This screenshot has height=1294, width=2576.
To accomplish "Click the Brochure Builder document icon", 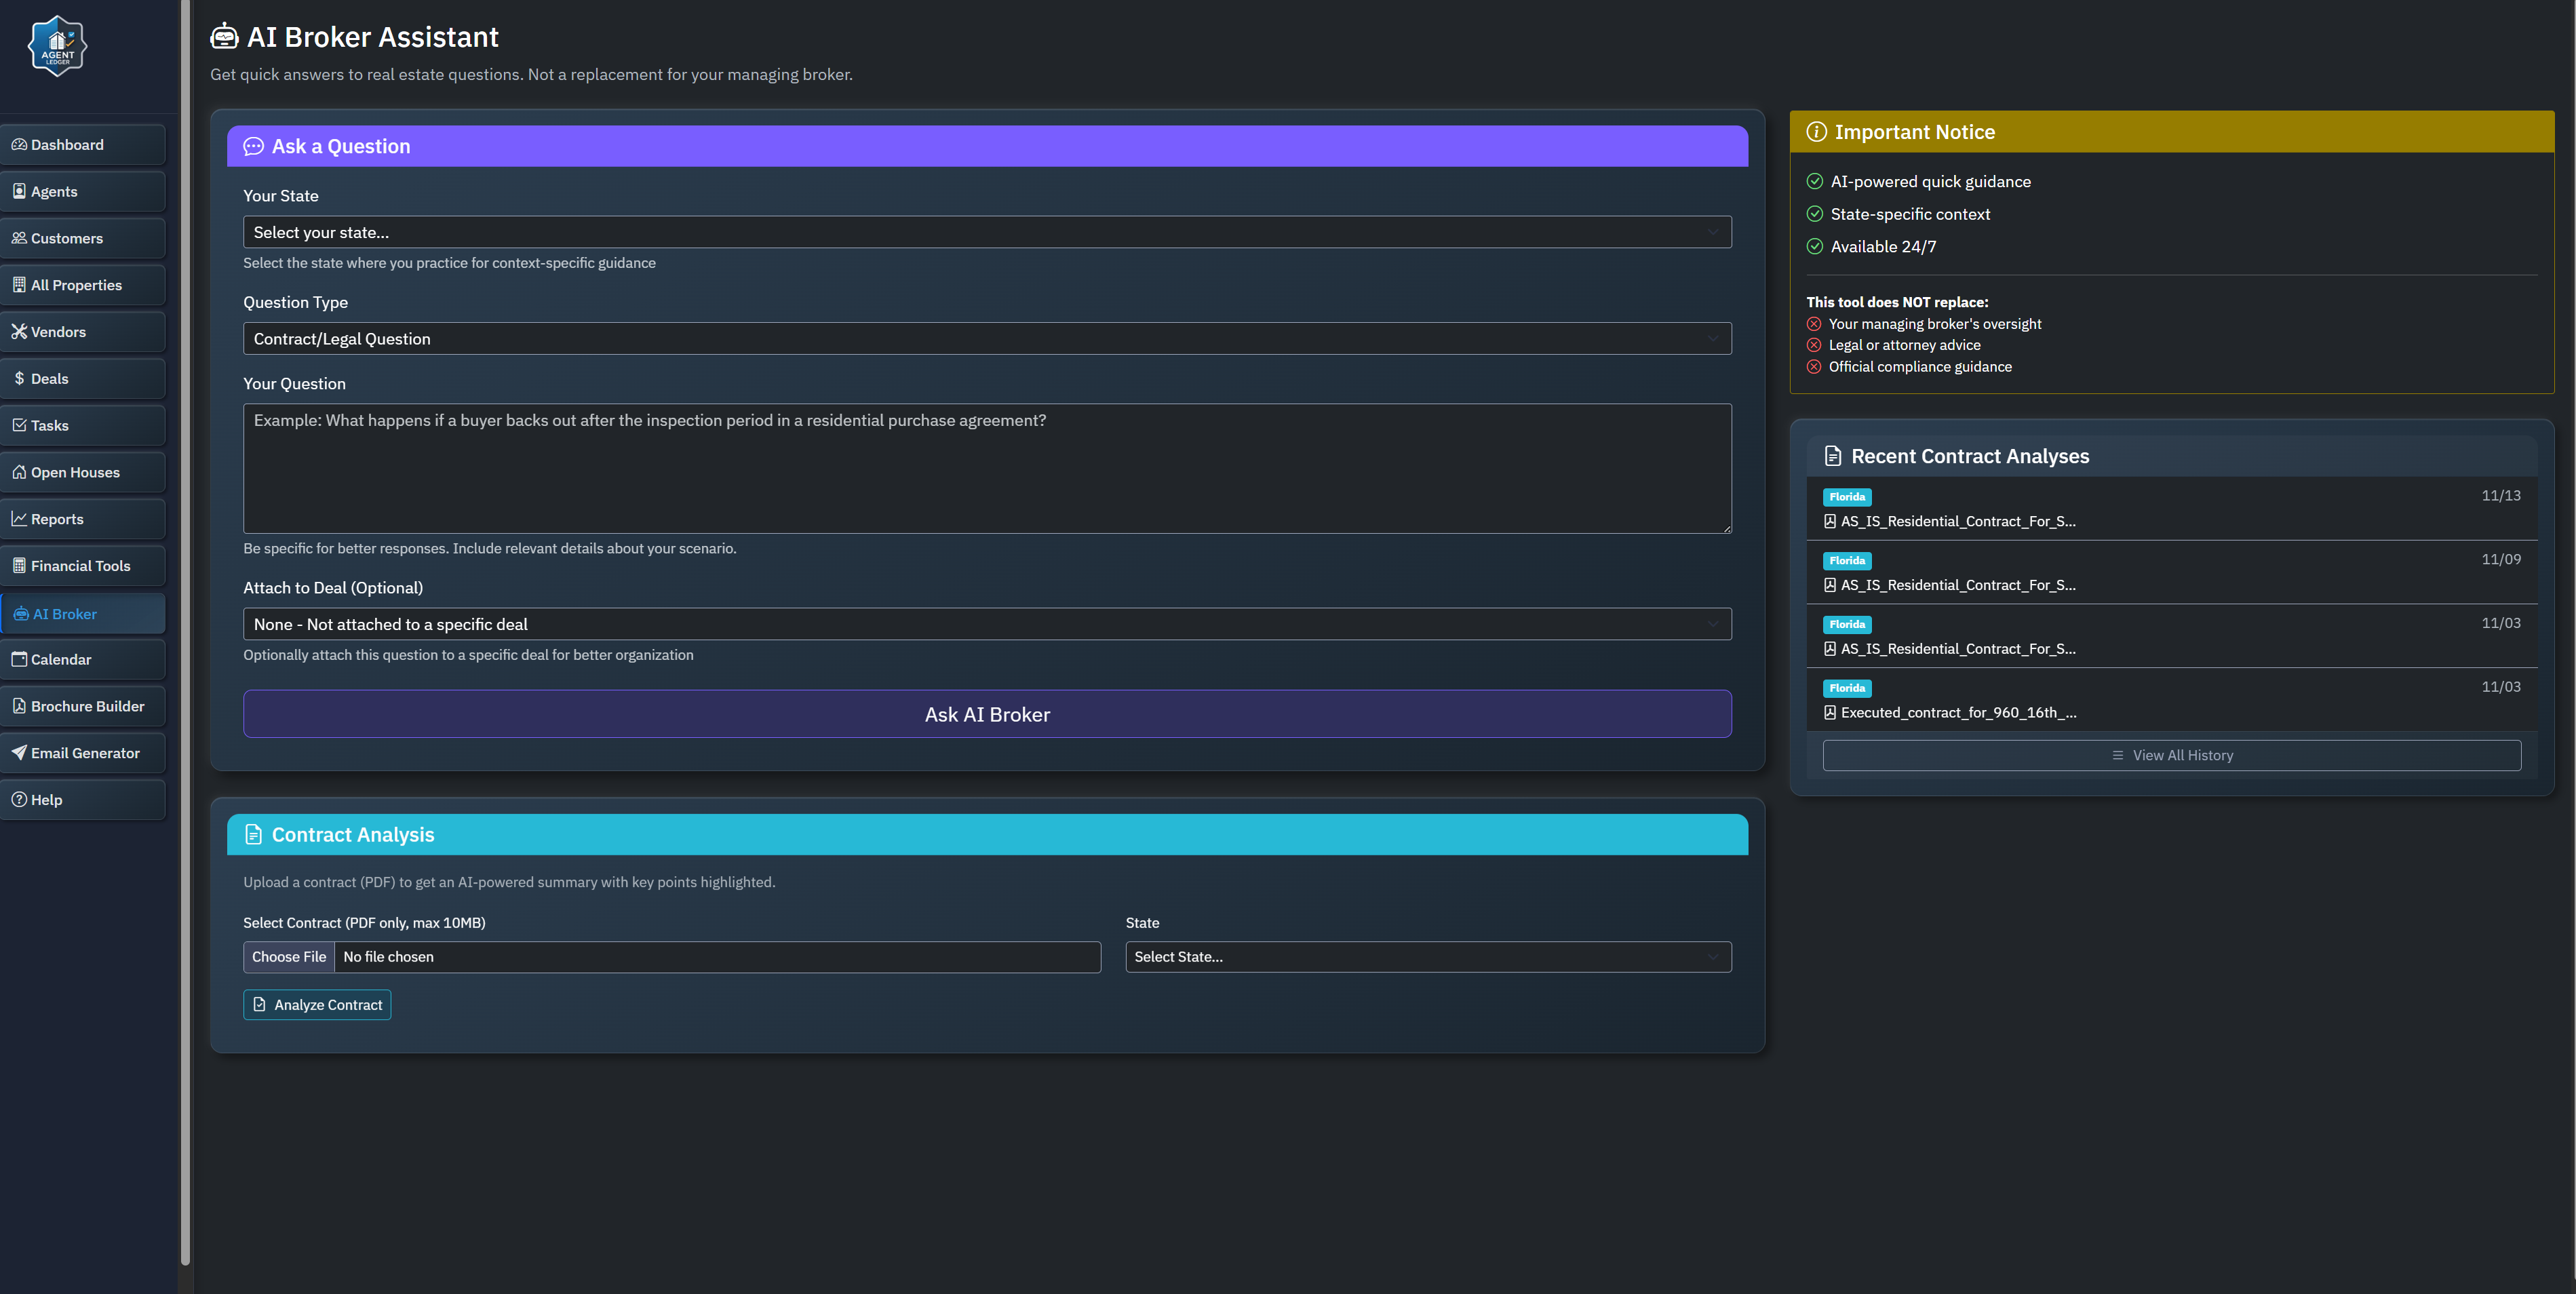I will point(19,706).
